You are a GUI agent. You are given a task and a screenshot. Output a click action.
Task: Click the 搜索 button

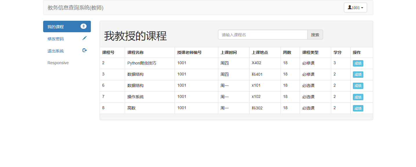315,35
